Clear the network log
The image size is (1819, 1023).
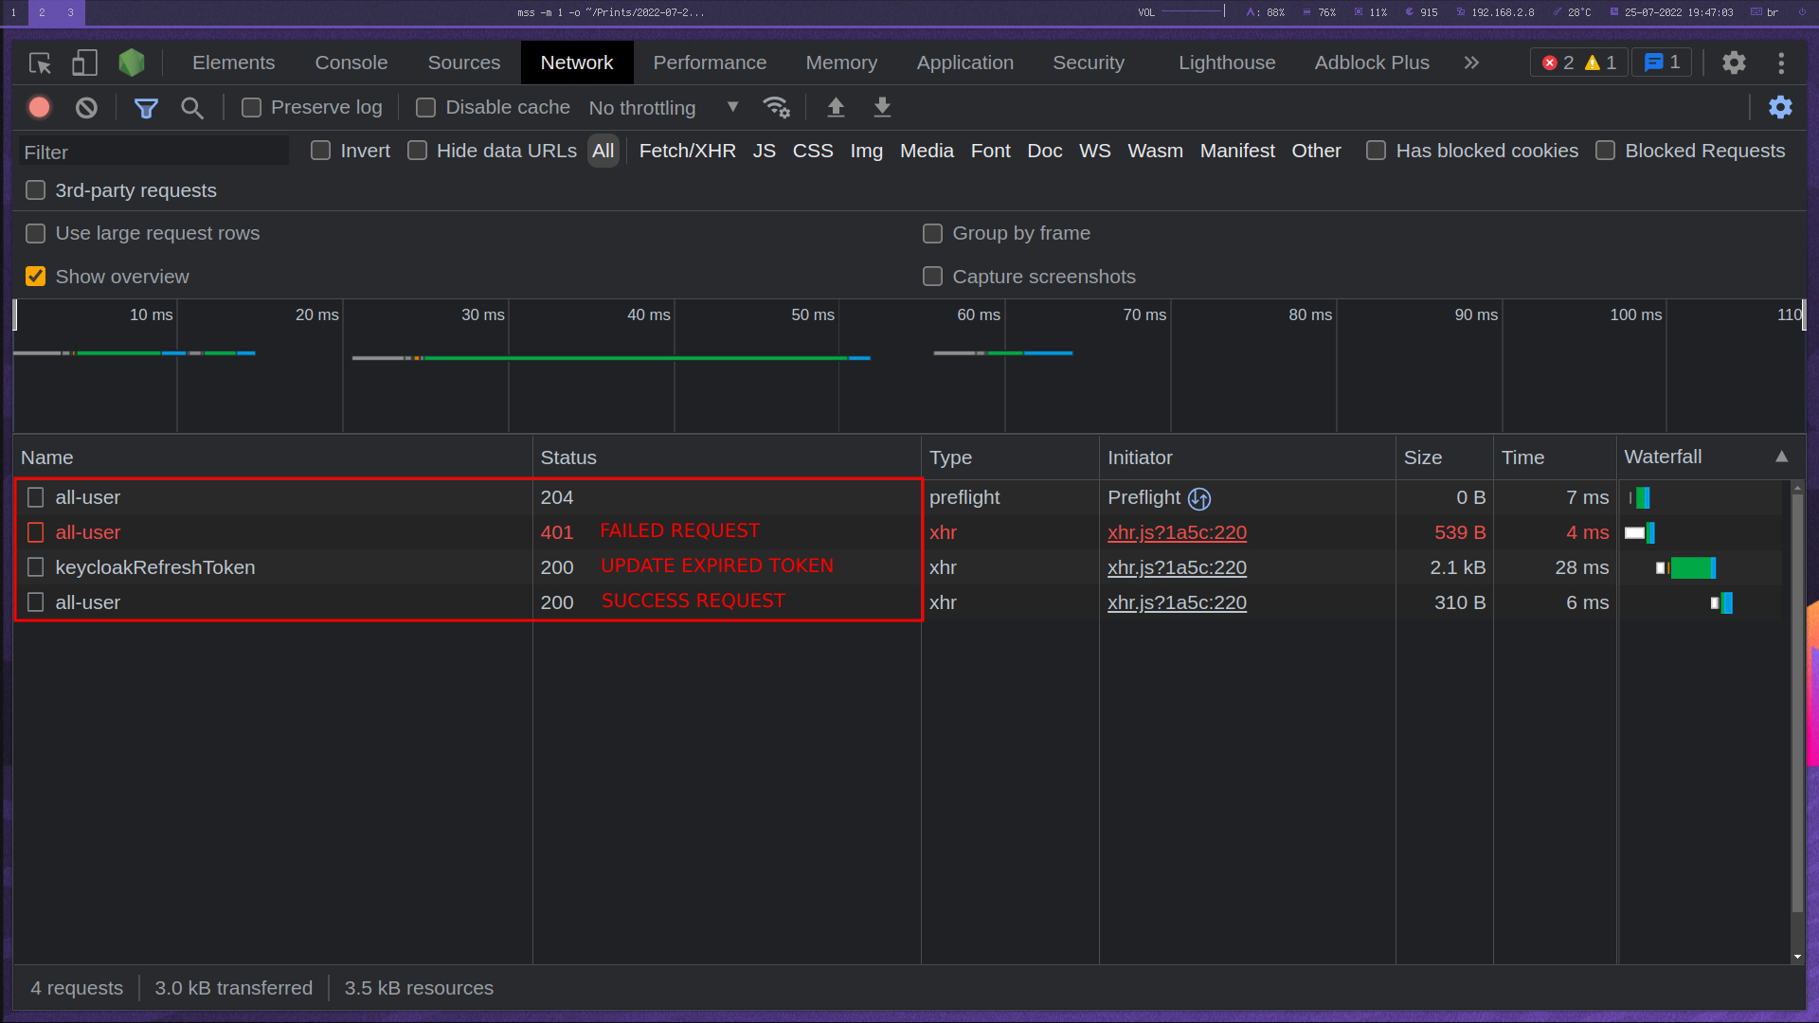point(86,108)
